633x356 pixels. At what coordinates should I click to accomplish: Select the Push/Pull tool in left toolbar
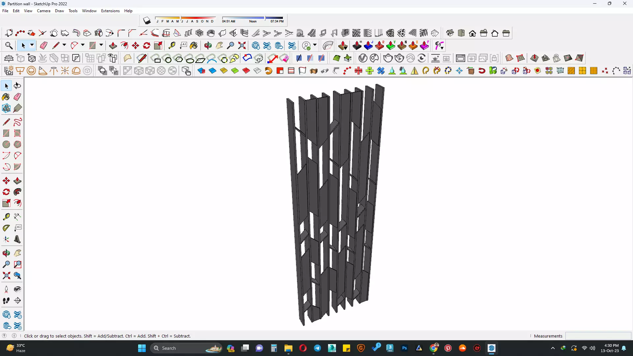[17, 181]
